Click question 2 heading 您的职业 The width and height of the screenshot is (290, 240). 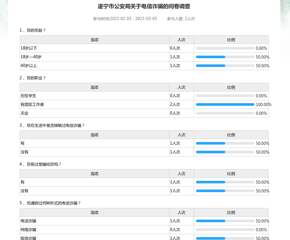click(x=33, y=78)
